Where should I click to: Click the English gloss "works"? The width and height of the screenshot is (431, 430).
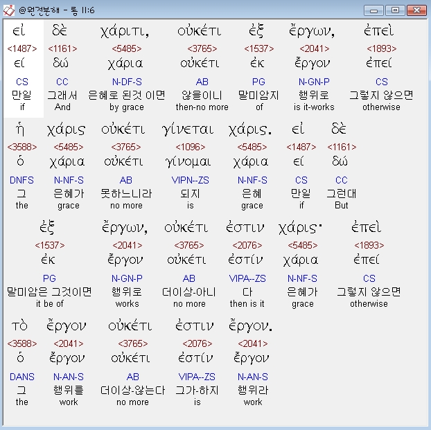pyautogui.click(x=127, y=303)
